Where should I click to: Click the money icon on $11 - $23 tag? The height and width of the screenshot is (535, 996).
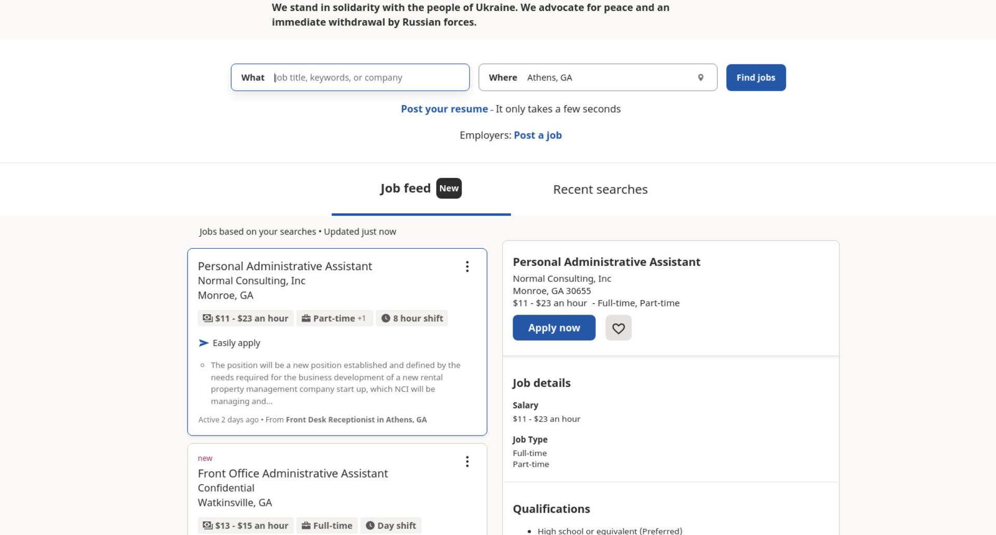[208, 318]
